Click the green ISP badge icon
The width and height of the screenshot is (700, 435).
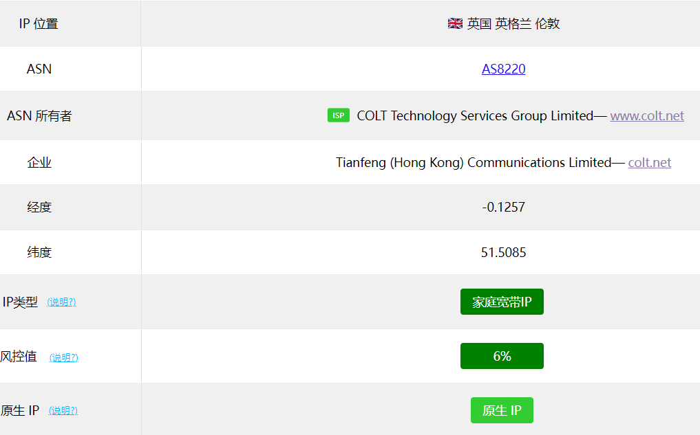tap(338, 115)
